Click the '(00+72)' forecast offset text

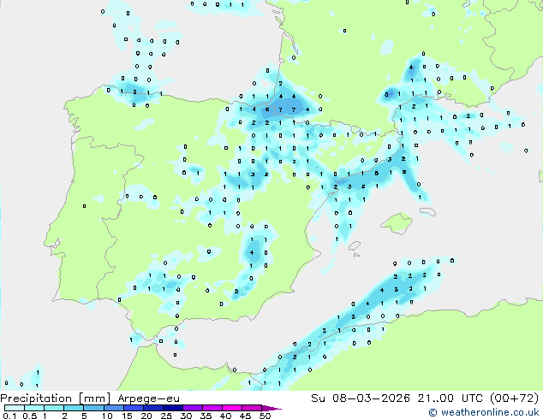point(515,398)
